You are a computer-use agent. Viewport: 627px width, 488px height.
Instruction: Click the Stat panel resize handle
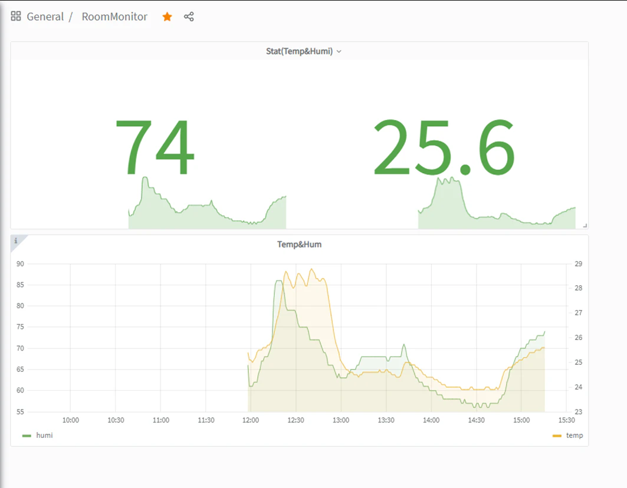tap(585, 226)
